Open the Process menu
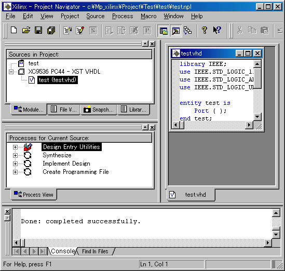The width and height of the screenshot is (285, 271). click(x=123, y=16)
